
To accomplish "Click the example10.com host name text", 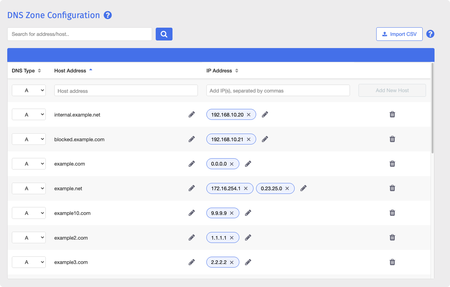I will [x=72, y=213].
